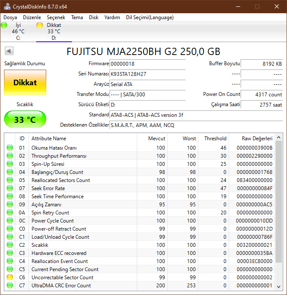Click the drive letter field D:

[x=147, y=104]
